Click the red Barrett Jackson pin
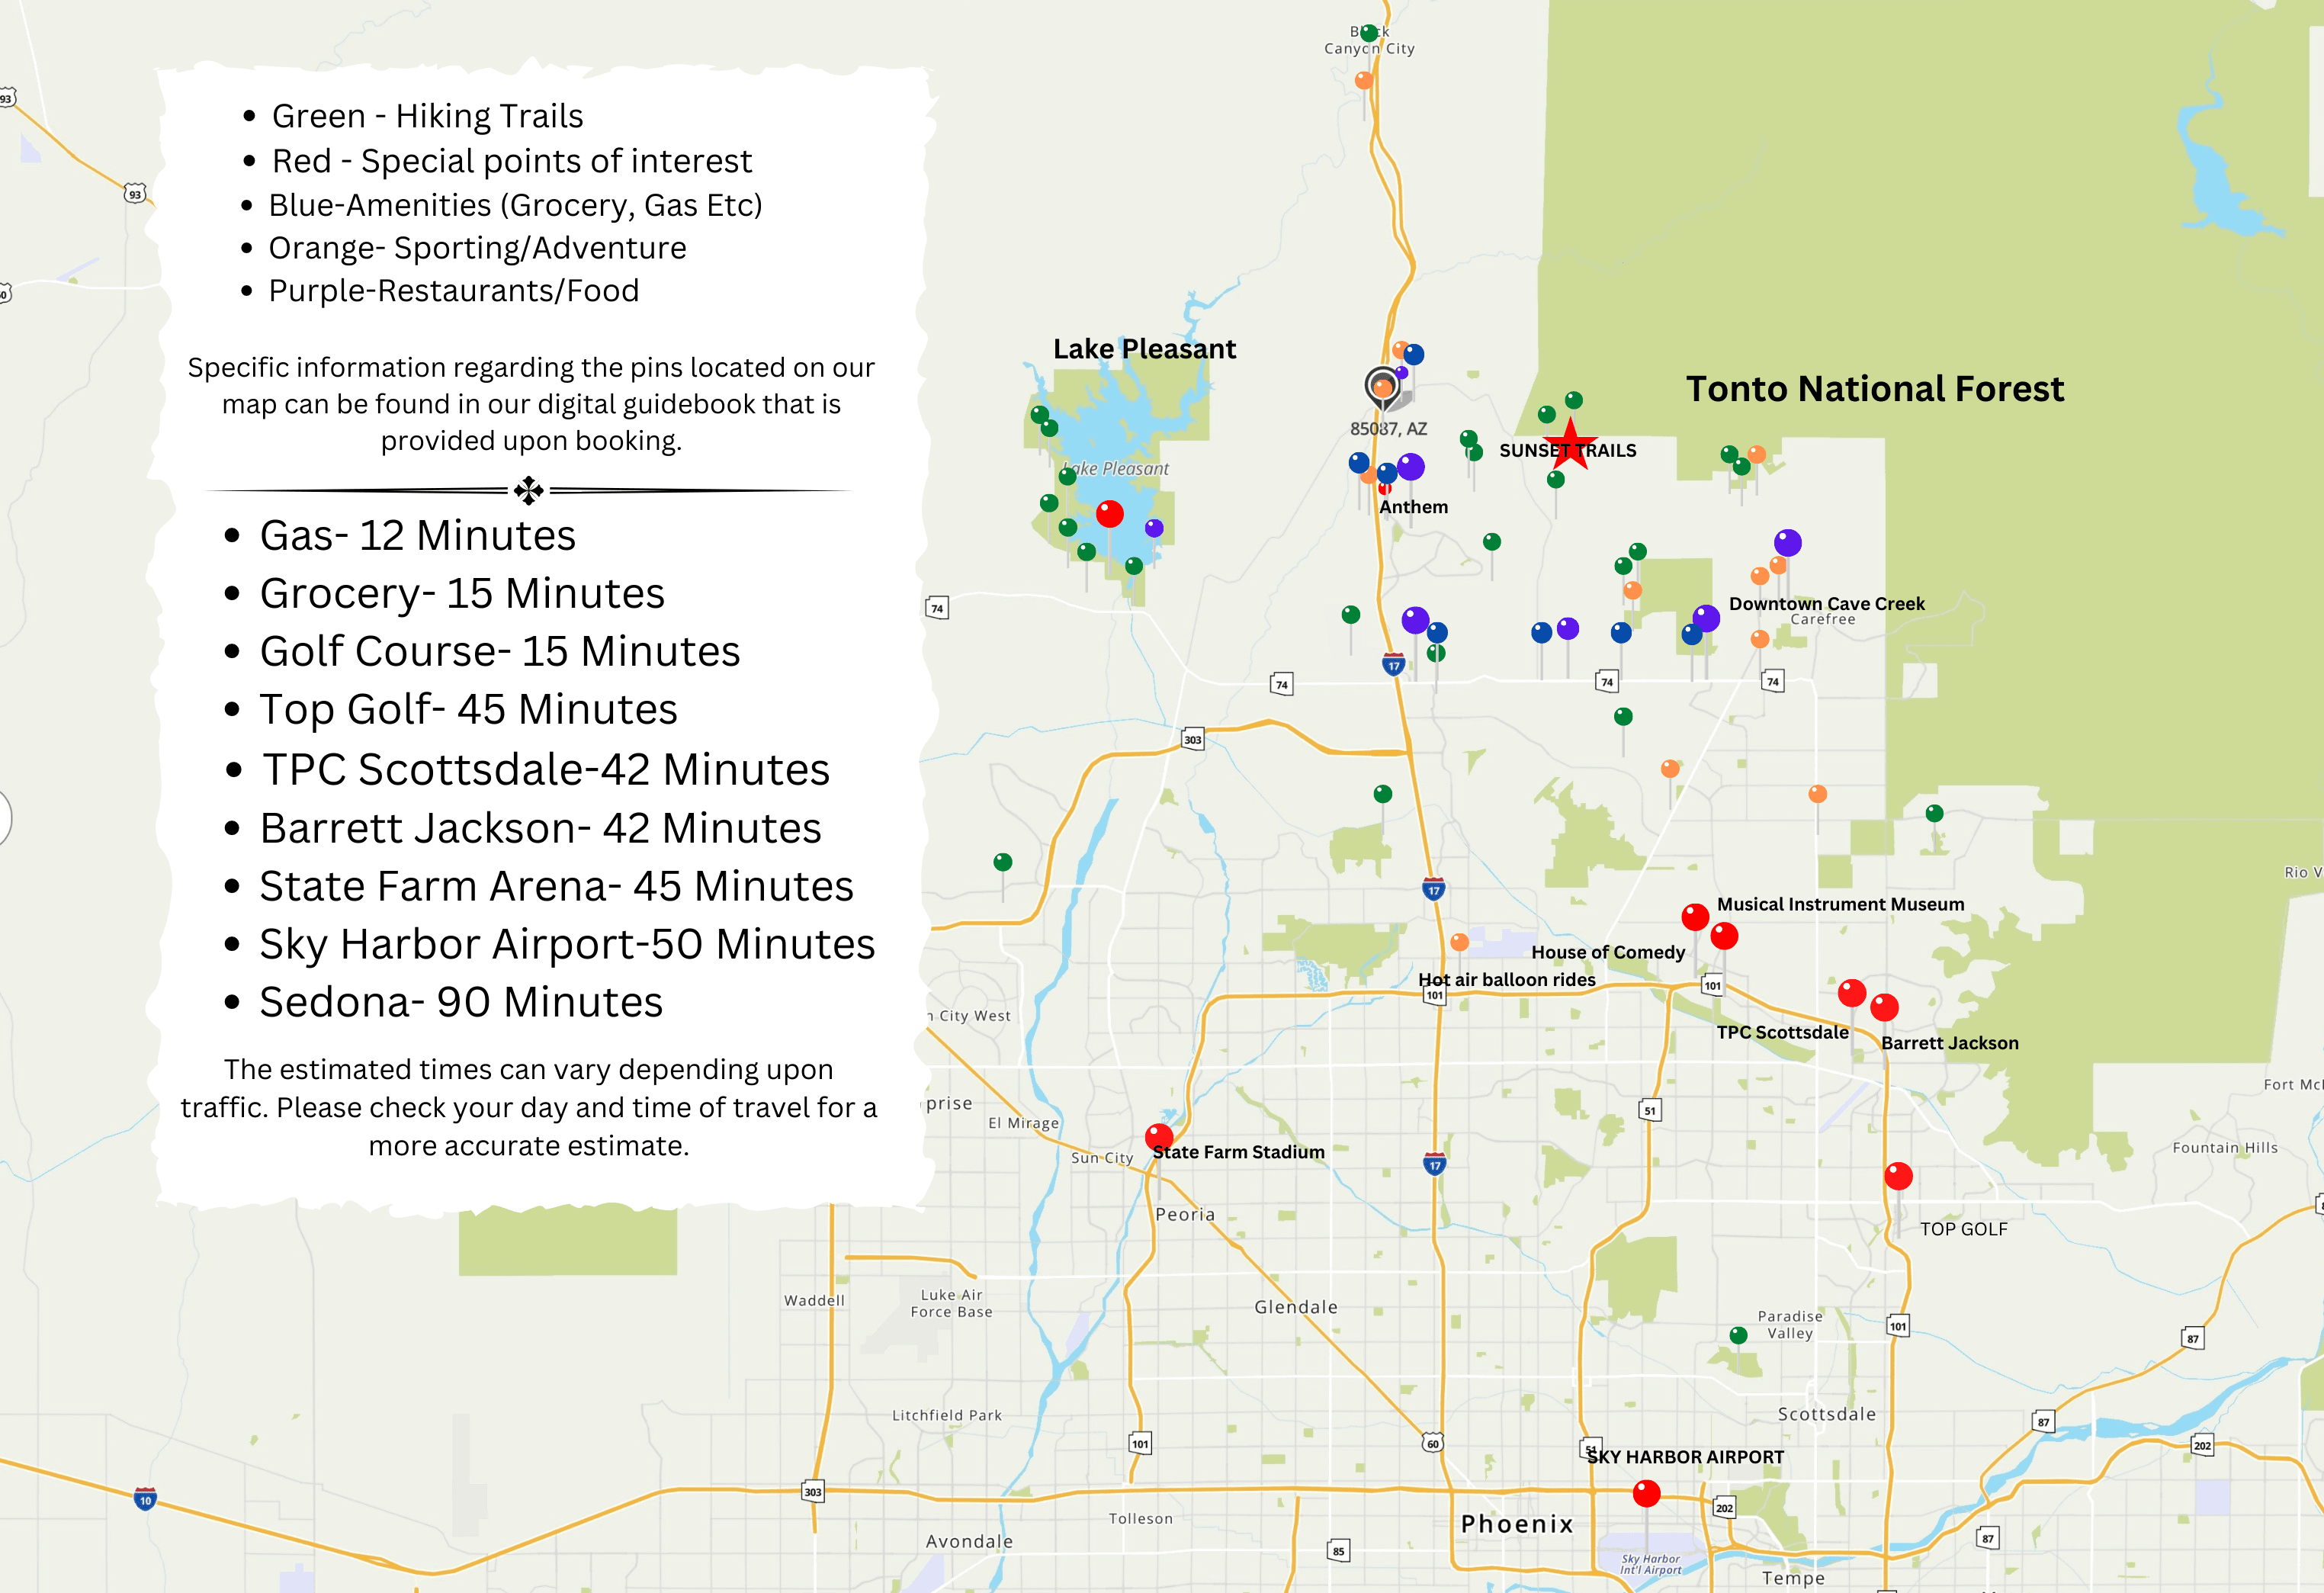2324x1593 pixels. (x=1884, y=1007)
